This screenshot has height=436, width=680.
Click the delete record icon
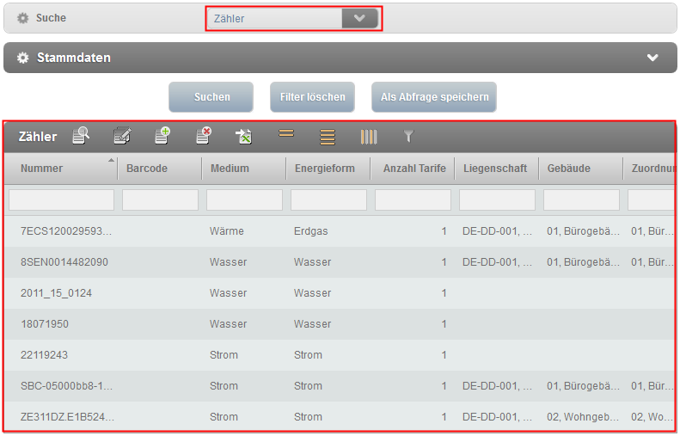tap(204, 136)
